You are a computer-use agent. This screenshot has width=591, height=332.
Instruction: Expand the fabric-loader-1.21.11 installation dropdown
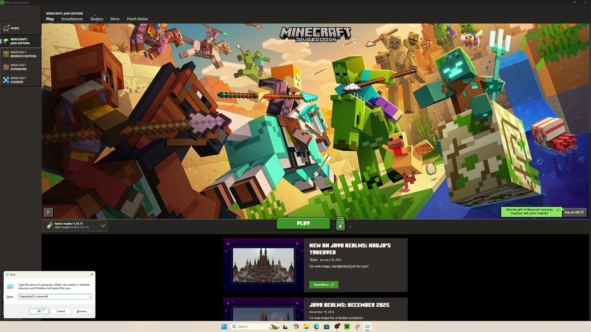[x=75, y=225]
